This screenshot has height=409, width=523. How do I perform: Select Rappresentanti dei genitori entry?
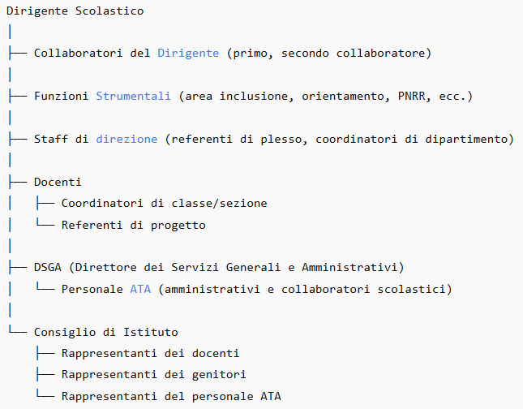[x=153, y=374]
